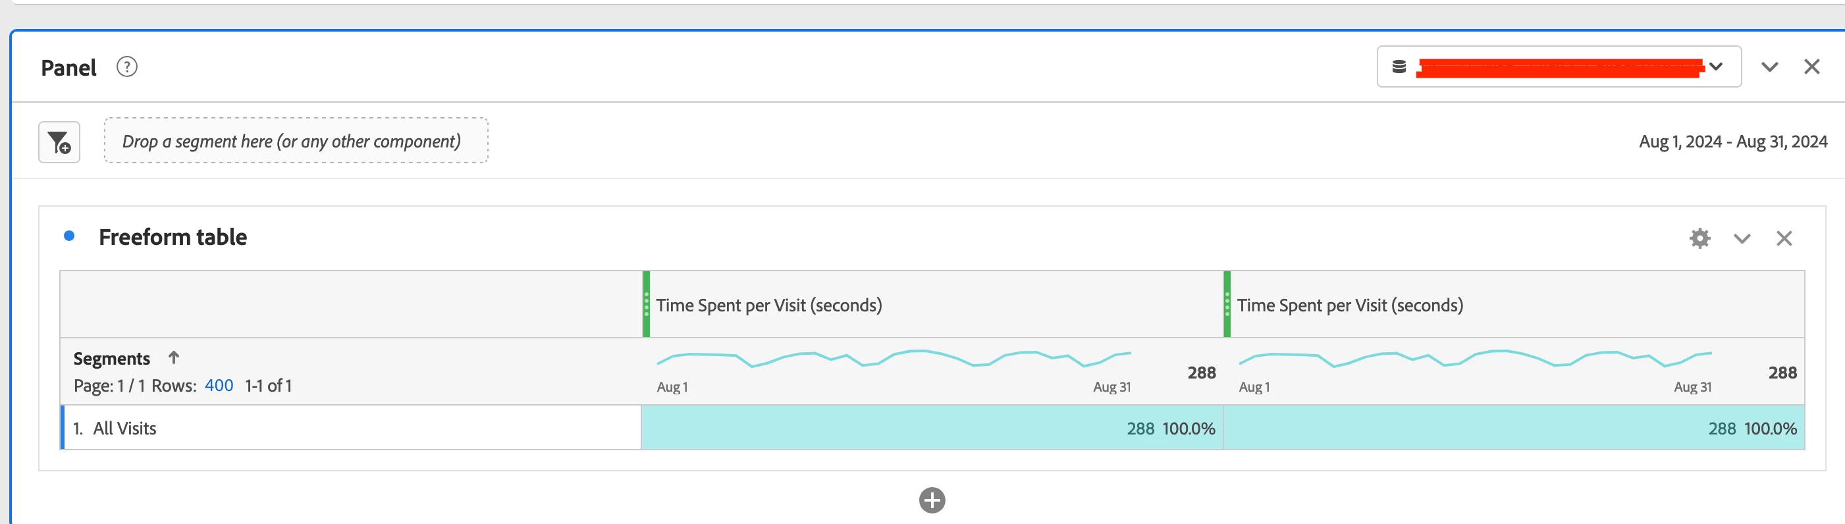Click first column's Aug sparkline chart
This screenshot has height=524, width=1845.
click(x=893, y=359)
